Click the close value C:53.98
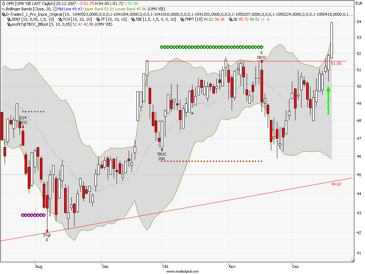This screenshot has width=365, height=274. (x=131, y=4)
